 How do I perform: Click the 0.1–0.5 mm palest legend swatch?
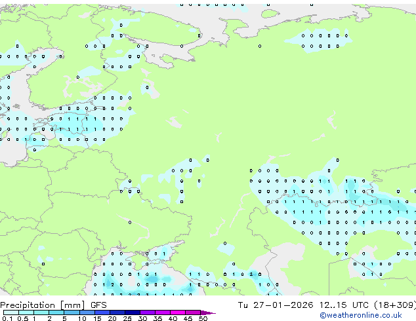point(11,312)
